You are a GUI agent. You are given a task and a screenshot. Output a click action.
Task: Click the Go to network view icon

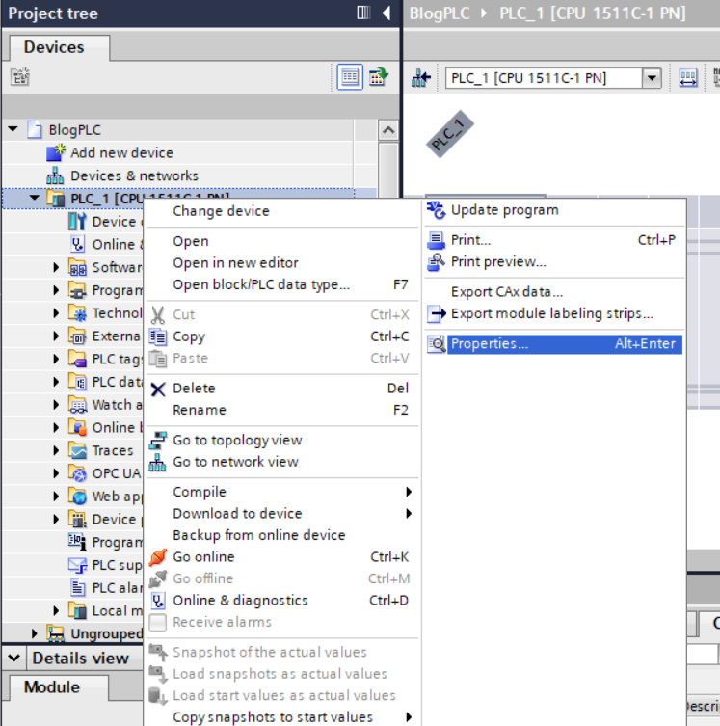pos(157,462)
